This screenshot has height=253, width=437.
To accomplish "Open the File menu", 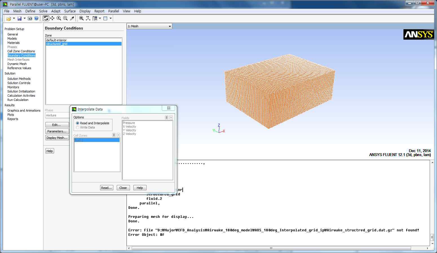I will pyautogui.click(x=7, y=11).
